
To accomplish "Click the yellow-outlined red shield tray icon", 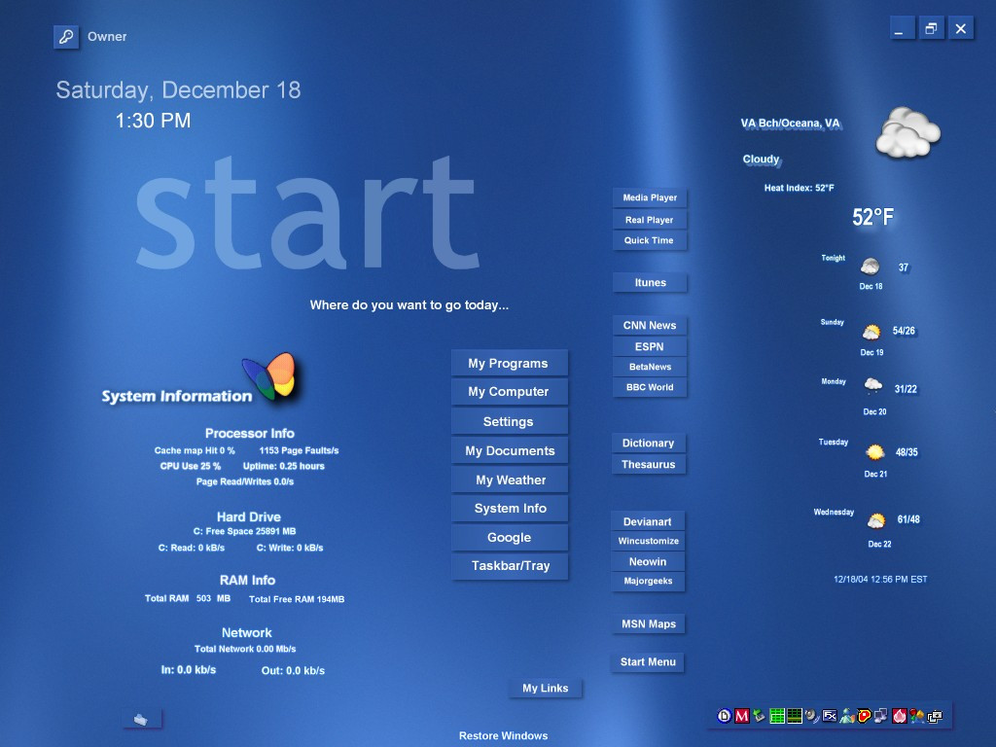I will pos(864,716).
